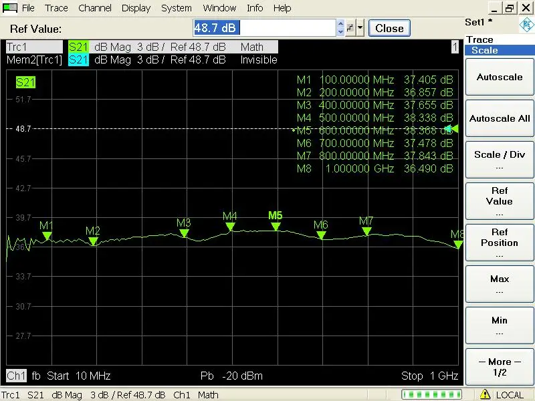Click the S21 label inside the diagram

[x=26, y=82]
